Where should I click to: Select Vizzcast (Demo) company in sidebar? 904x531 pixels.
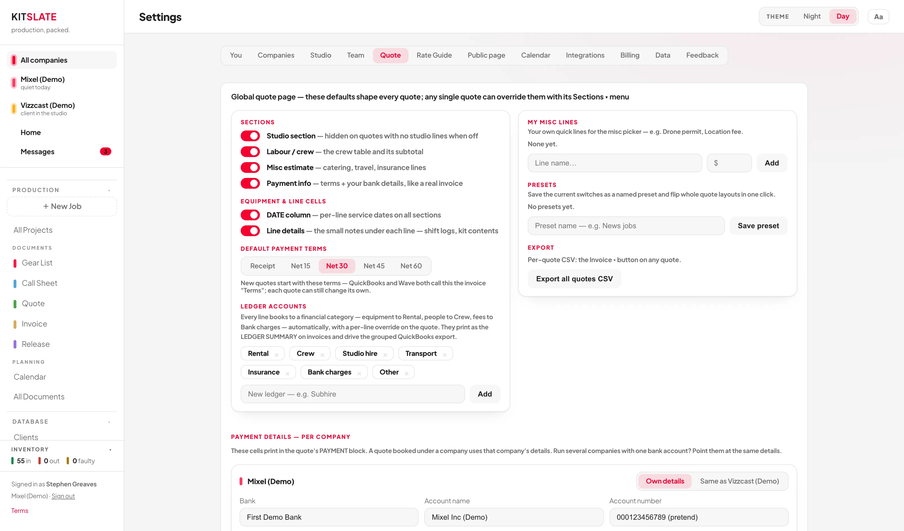click(x=62, y=109)
